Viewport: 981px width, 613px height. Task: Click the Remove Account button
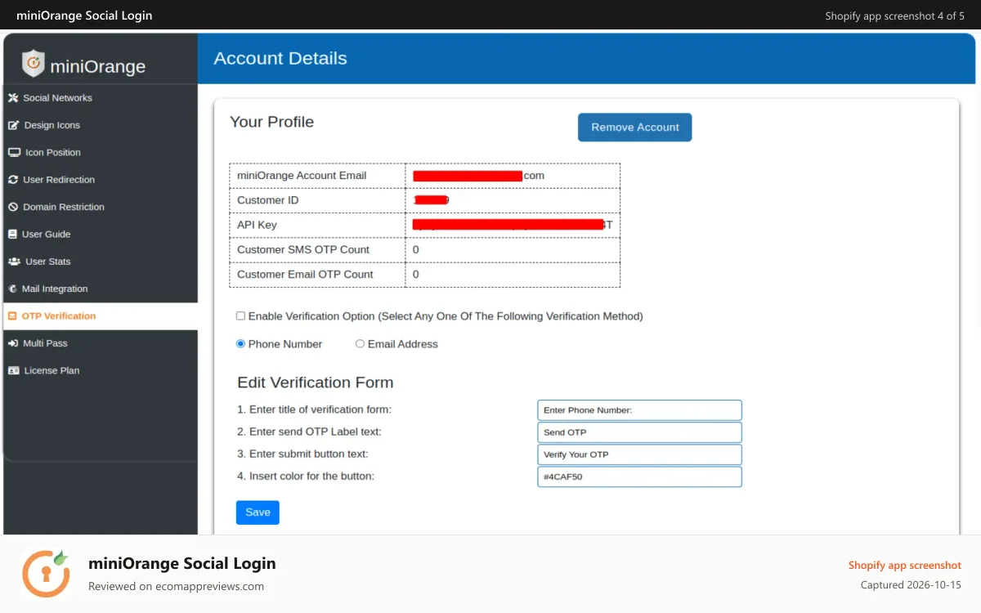tap(635, 128)
